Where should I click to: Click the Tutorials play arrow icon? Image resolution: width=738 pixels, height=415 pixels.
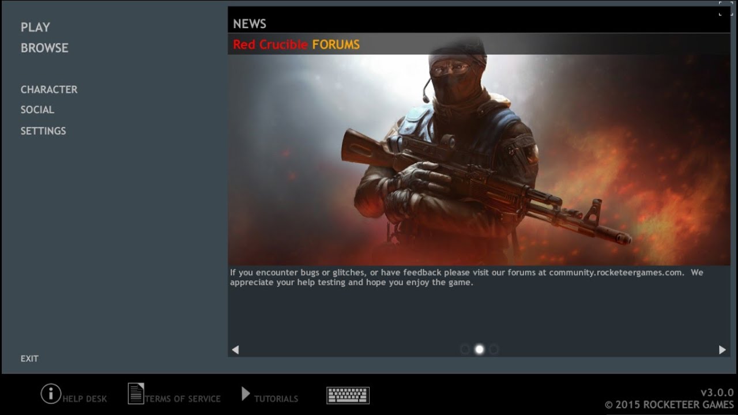pyautogui.click(x=246, y=394)
